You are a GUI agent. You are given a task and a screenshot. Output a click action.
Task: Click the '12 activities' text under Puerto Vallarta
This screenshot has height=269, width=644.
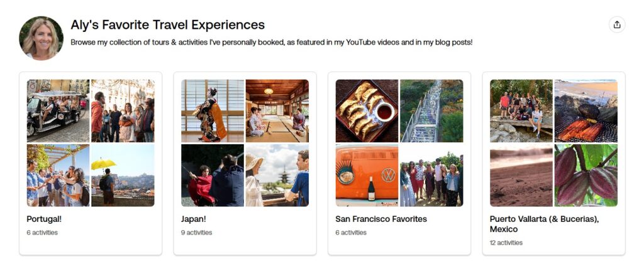click(x=506, y=243)
